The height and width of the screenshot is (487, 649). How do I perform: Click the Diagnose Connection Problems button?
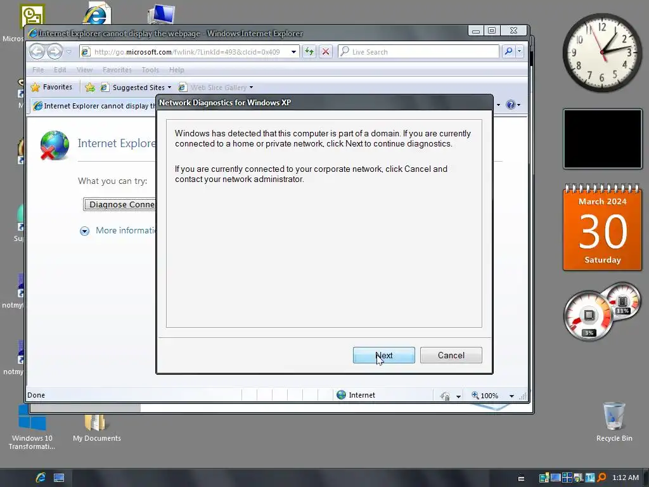[x=120, y=204]
